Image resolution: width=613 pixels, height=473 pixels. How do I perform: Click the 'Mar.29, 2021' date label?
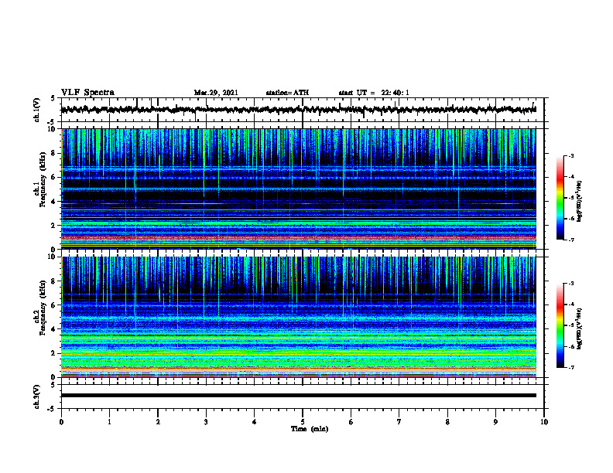[x=216, y=93]
